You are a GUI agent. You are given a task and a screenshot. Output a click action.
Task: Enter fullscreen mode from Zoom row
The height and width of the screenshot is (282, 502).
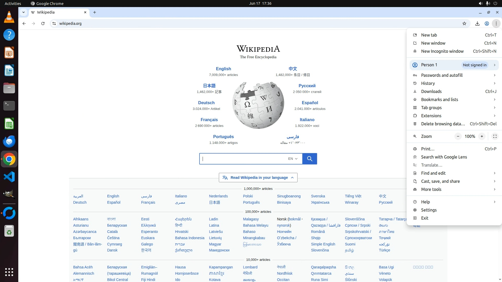coord(495,136)
